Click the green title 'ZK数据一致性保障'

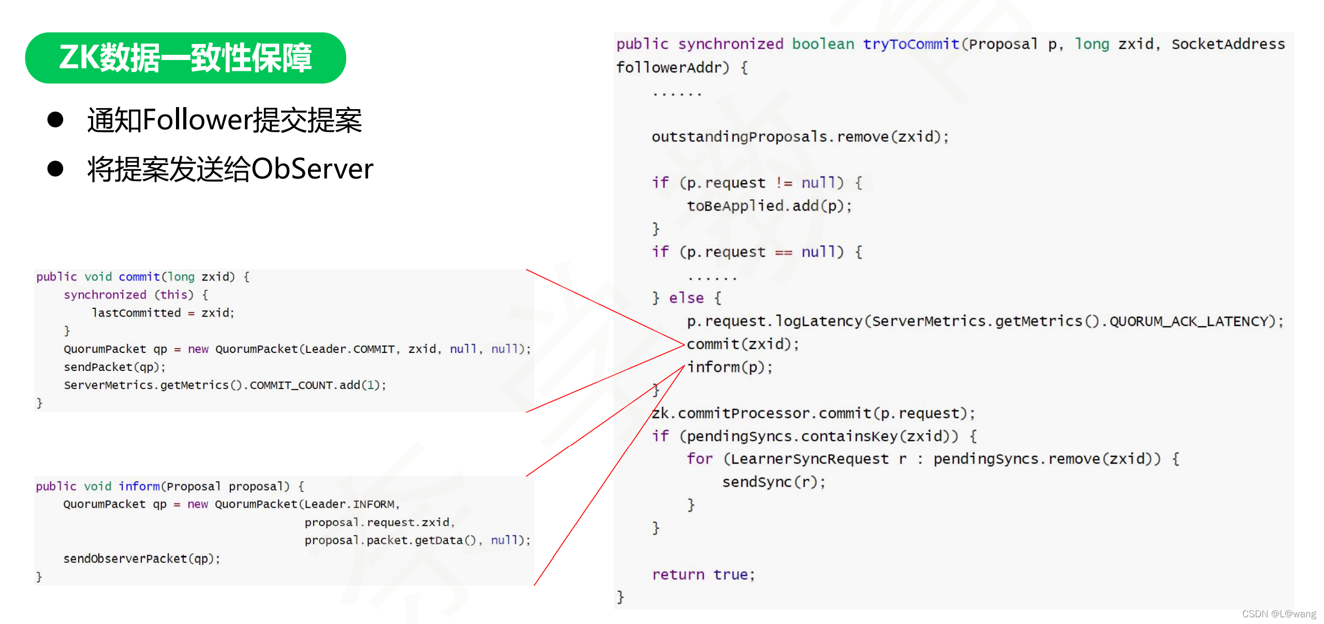(x=185, y=57)
